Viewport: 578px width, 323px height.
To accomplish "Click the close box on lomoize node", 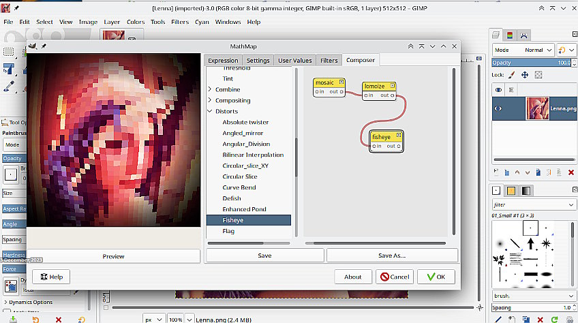I will (392, 86).
